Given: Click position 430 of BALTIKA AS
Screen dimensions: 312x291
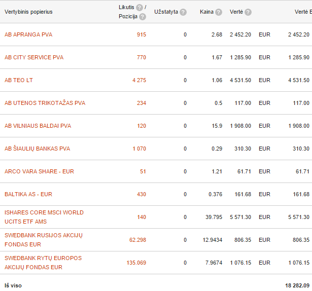Looking at the screenshot, I should click(x=142, y=194).
